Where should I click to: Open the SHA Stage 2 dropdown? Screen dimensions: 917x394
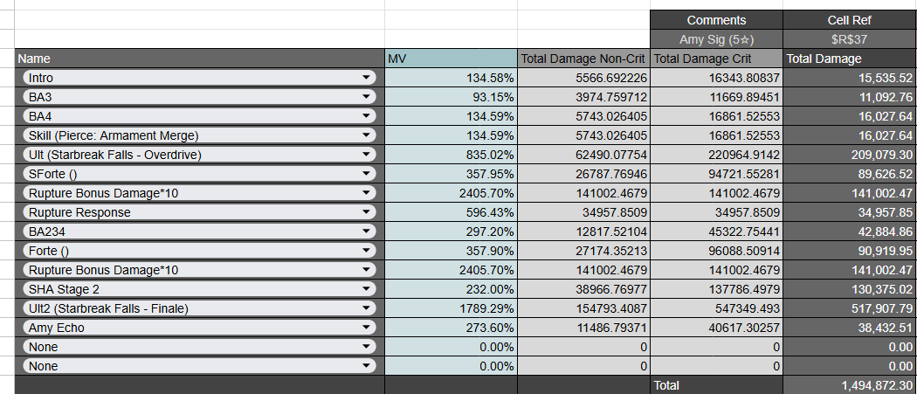point(199,289)
